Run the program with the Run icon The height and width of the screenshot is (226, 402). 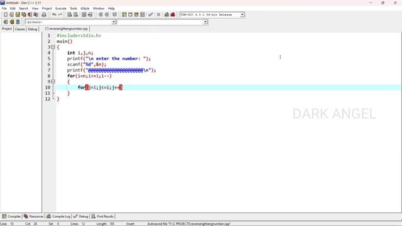coord(130,14)
